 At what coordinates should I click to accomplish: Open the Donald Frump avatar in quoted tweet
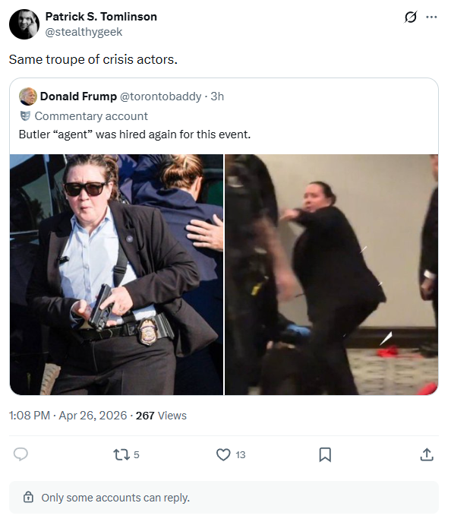(28, 96)
